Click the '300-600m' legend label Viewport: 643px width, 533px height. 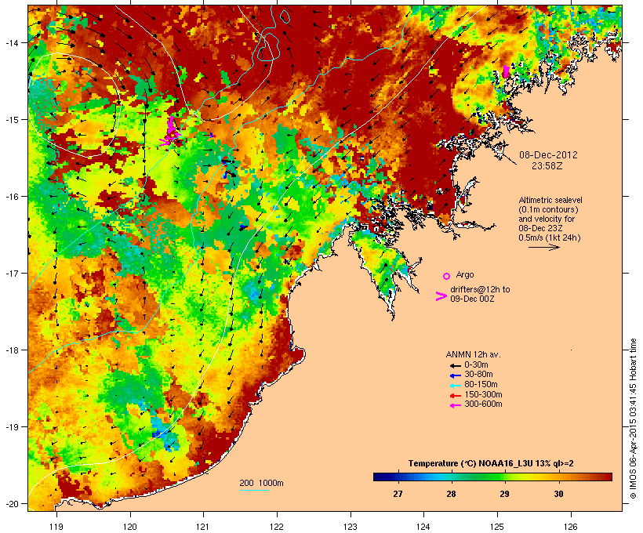pyautogui.click(x=483, y=404)
